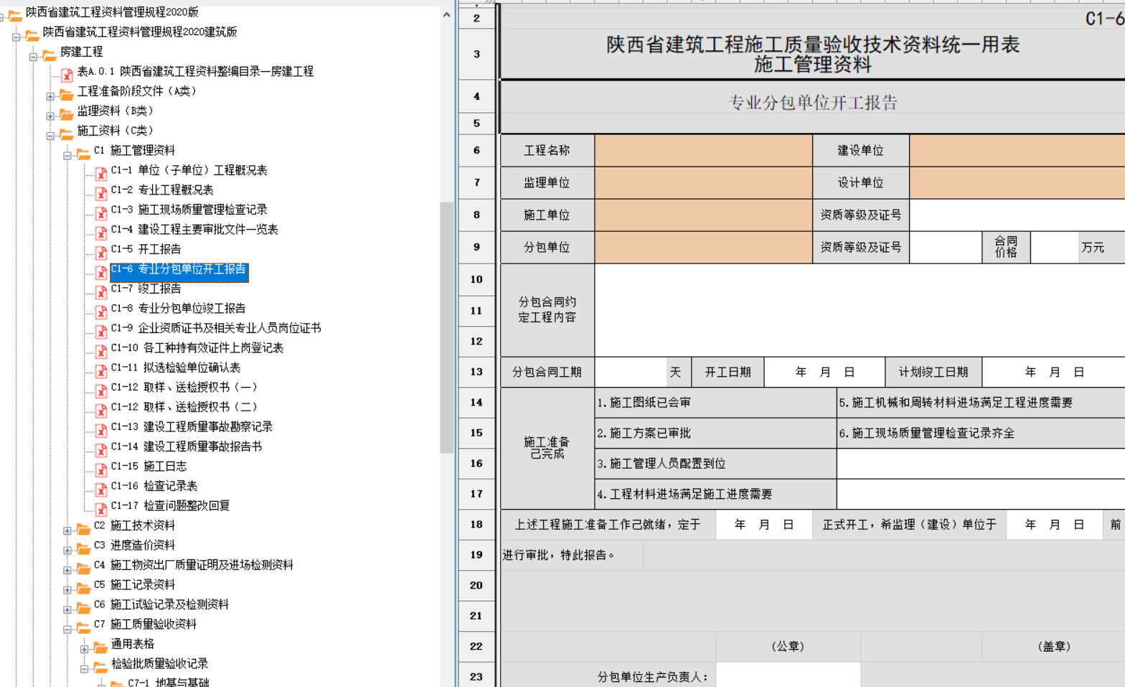1125x687 pixels.
Task: Click file icon beside C1-17 检查问题整改回复
Action: pos(101,508)
